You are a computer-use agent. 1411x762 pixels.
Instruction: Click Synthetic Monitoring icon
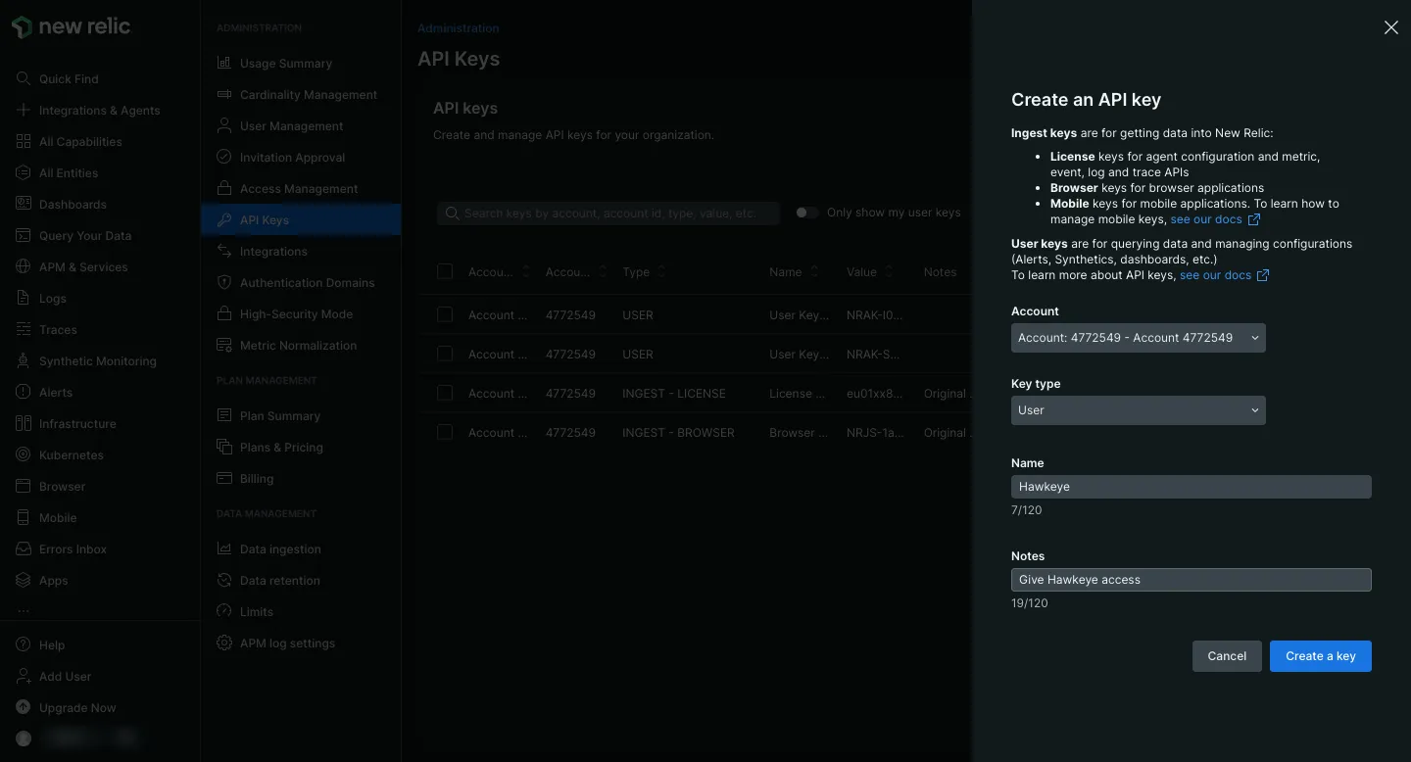[x=24, y=361]
